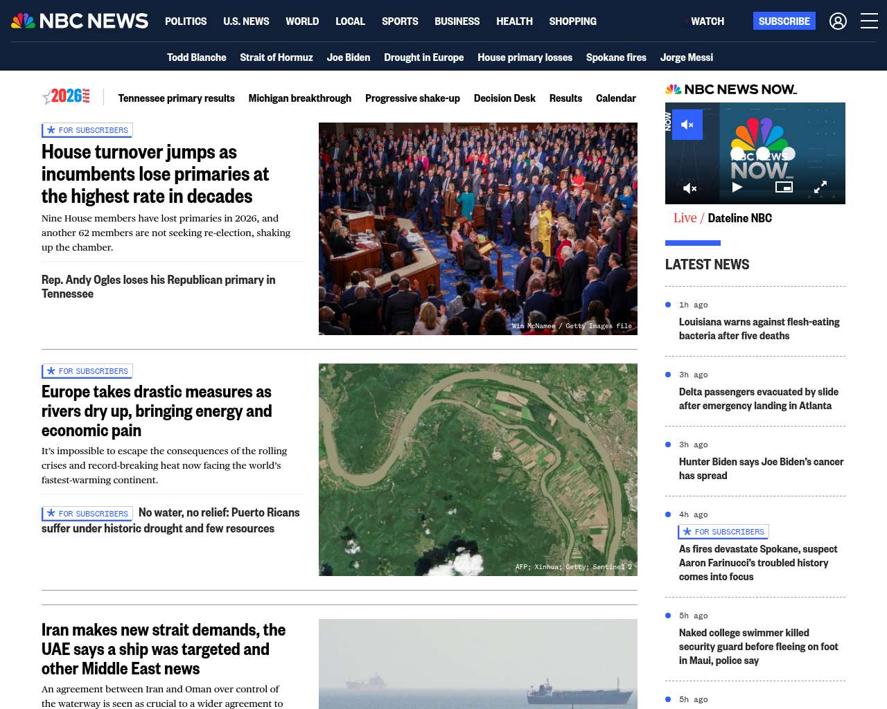Image resolution: width=887 pixels, height=709 pixels.
Task: Open the Results tab in the election bar
Action: click(x=565, y=98)
